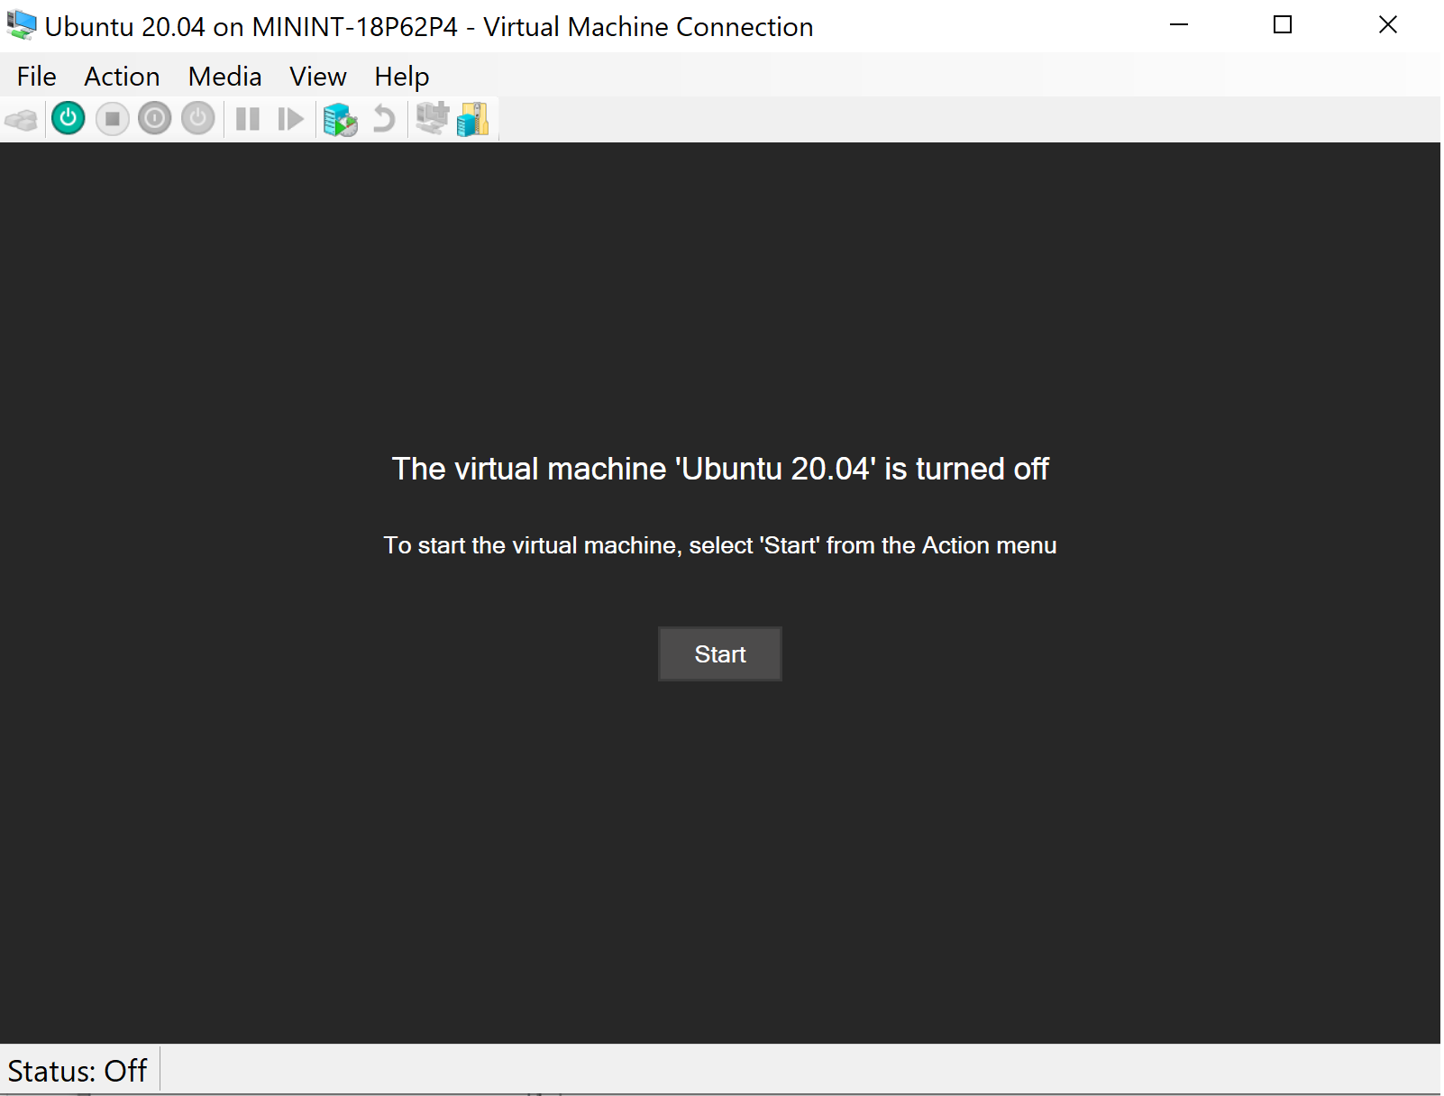Open the Help menu
Viewport: 1444px width, 1096px height.
tap(401, 77)
